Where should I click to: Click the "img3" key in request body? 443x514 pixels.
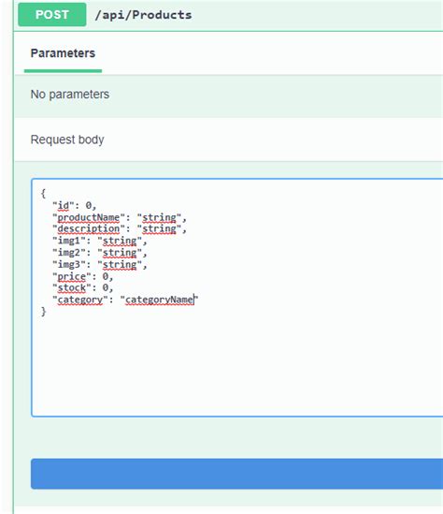tap(69, 264)
